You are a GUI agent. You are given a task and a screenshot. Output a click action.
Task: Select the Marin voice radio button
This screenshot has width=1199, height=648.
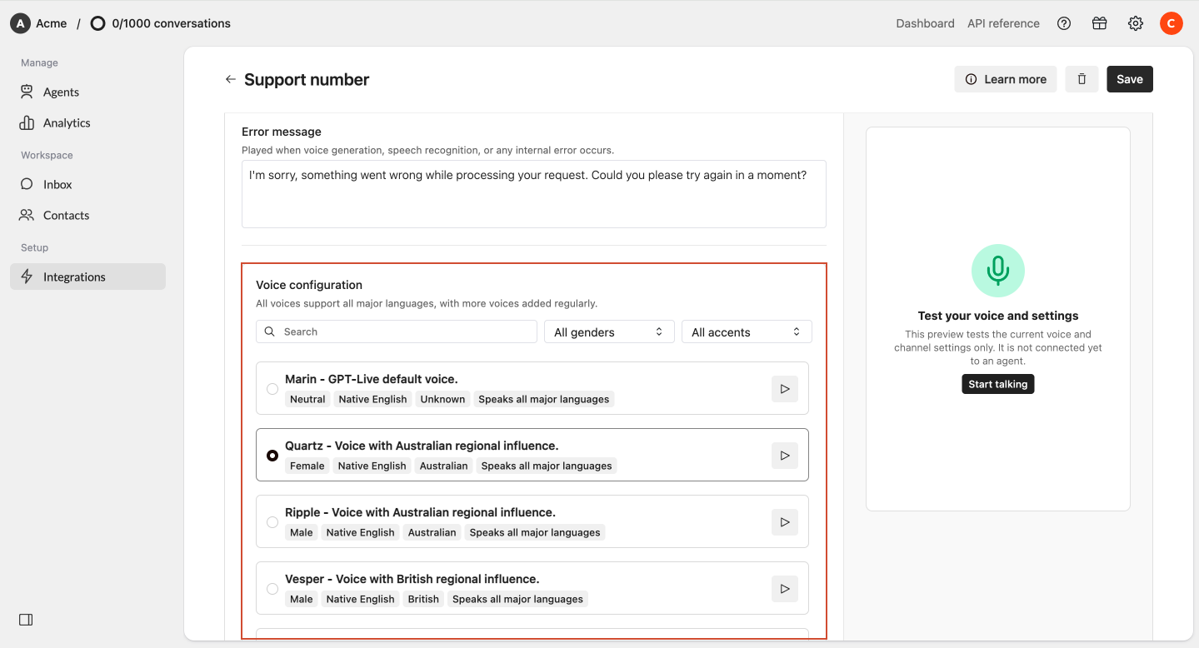tap(272, 389)
